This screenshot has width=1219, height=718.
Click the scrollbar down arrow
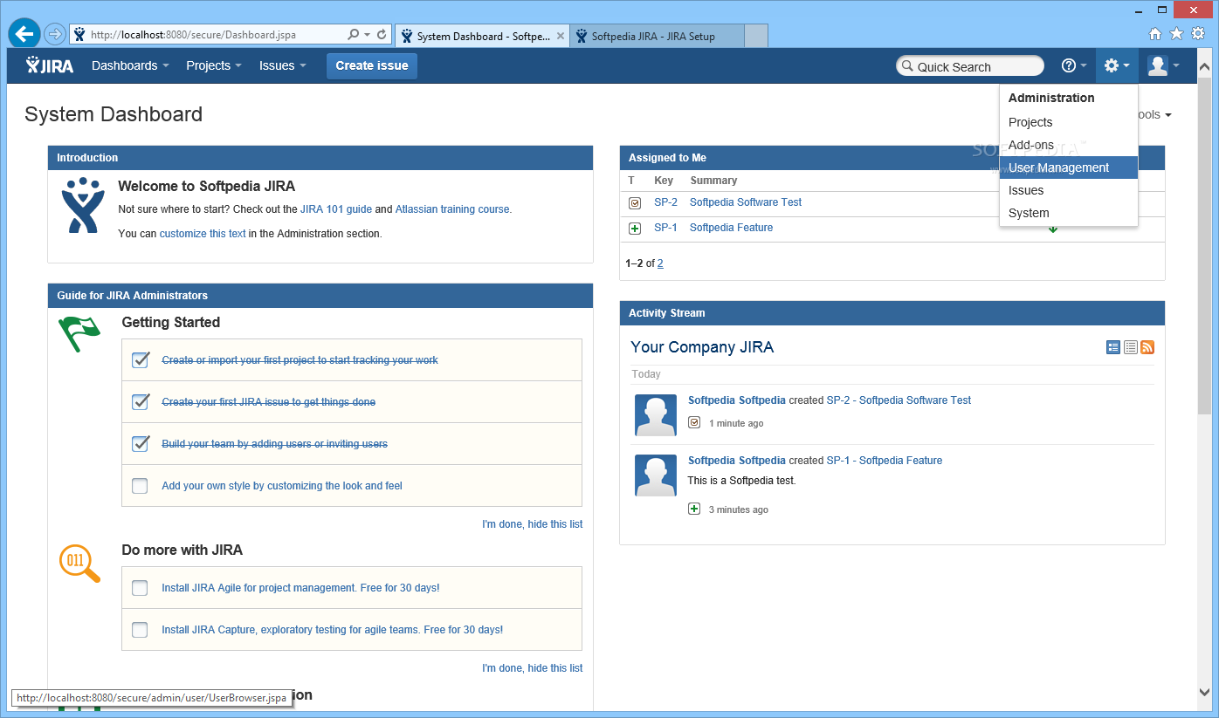click(x=1205, y=693)
